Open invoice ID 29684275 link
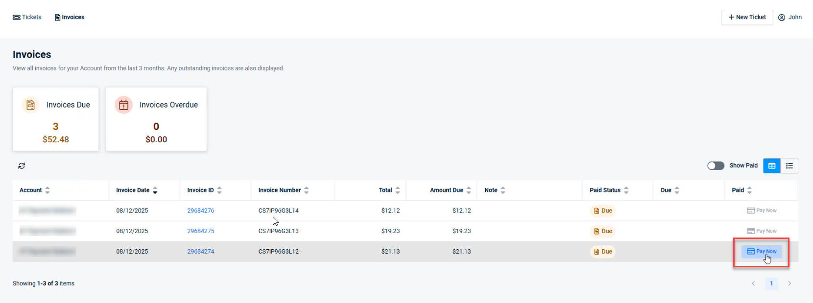The height and width of the screenshot is (303, 813). point(201,231)
